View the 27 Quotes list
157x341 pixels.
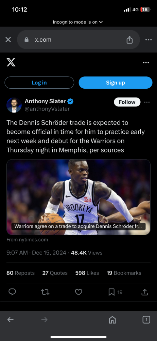(x=55, y=273)
